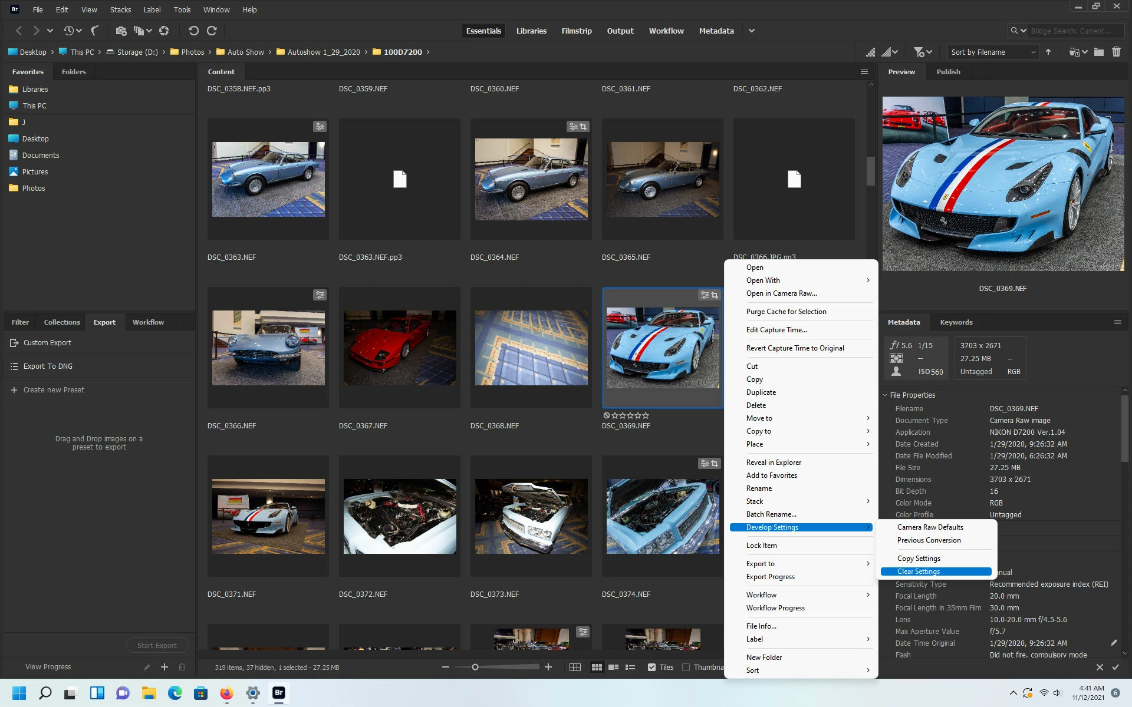Select the DSC_0367.NEF red car thumbnail

[x=400, y=348]
